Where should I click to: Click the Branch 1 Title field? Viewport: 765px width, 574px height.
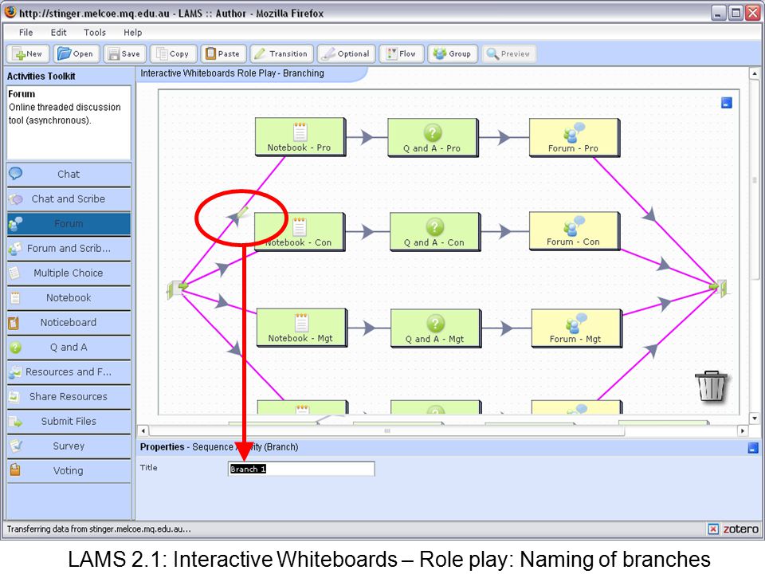(x=301, y=469)
